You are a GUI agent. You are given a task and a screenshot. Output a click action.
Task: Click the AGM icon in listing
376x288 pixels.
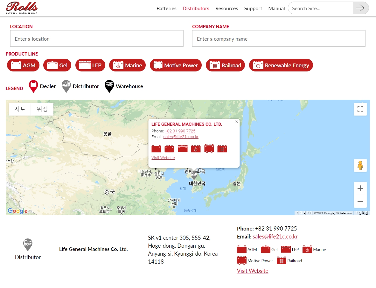click(242, 249)
